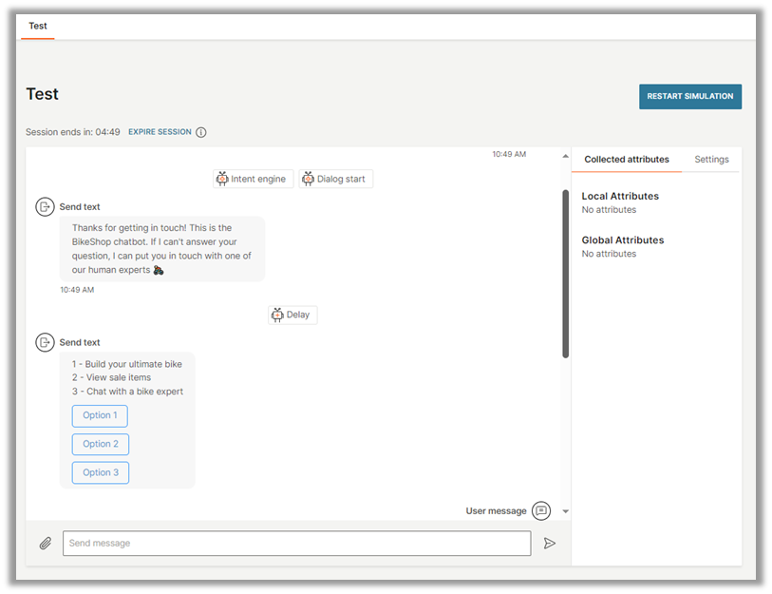Click the Delay robot icon
Viewport: 772px width, 594px height.
click(x=277, y=315)
